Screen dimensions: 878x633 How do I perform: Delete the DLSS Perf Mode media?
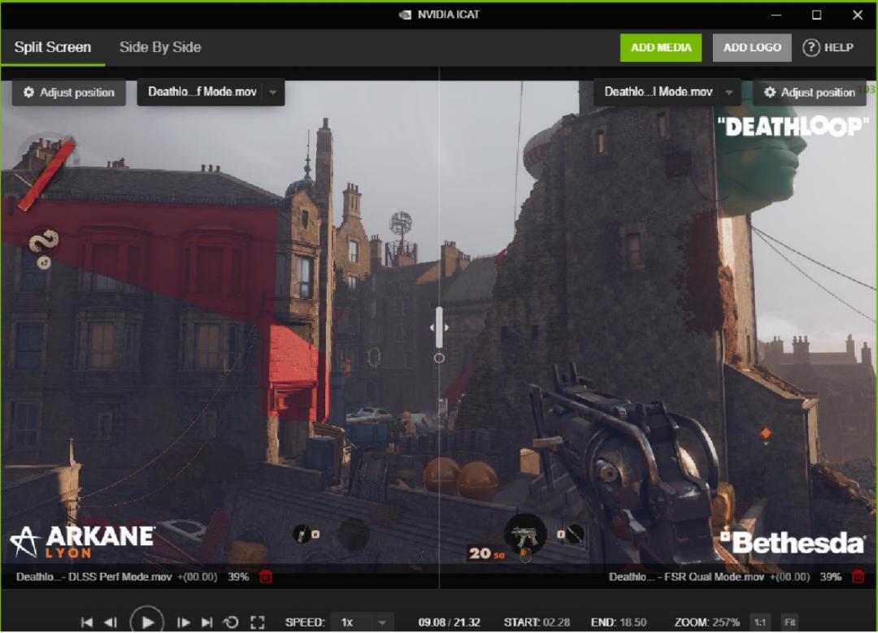point(266,577)
